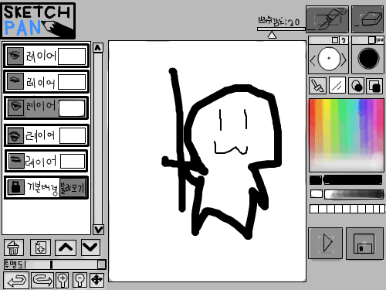This screenshot has width=386, height=290.
Task: Click the small black swatch beside black bar
Action: point(316,180)
